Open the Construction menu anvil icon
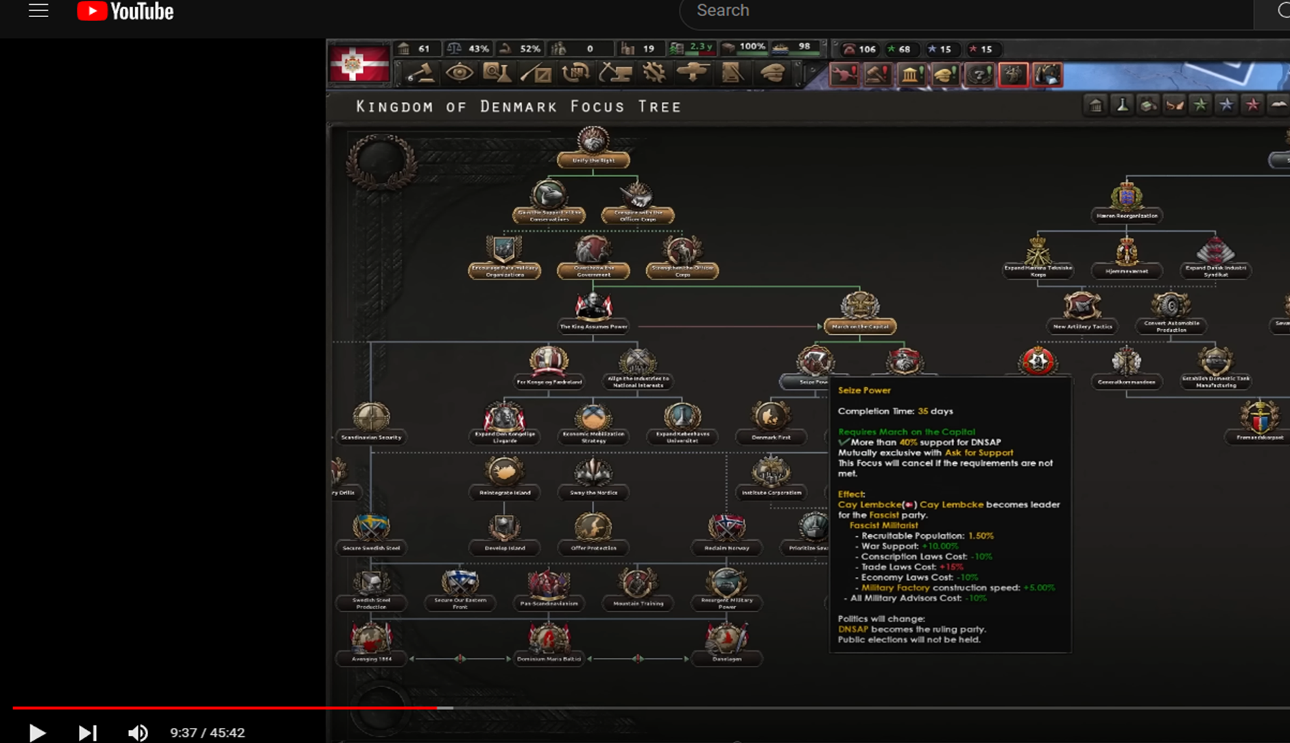 point(614,73)
